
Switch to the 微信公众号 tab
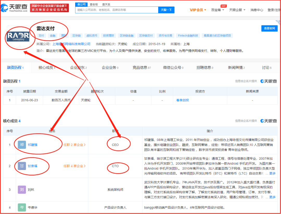pyautogui.click(x=173, y=68)
